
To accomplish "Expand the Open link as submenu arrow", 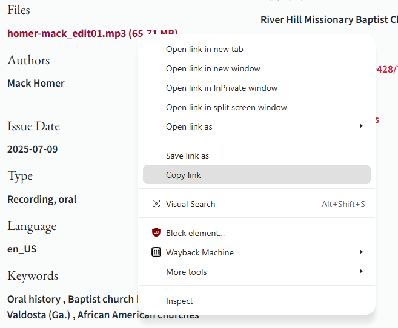I will (361, 126).
